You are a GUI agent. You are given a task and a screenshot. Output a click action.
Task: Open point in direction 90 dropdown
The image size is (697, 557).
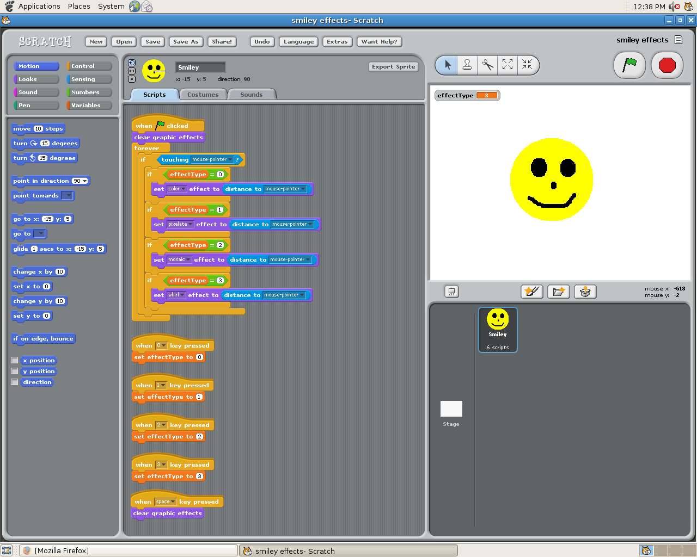84,181
